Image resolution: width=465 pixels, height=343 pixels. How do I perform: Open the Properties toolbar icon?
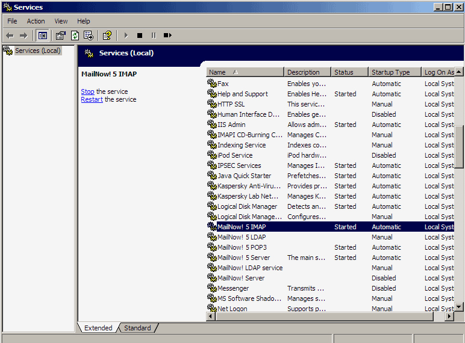point(60,36)
